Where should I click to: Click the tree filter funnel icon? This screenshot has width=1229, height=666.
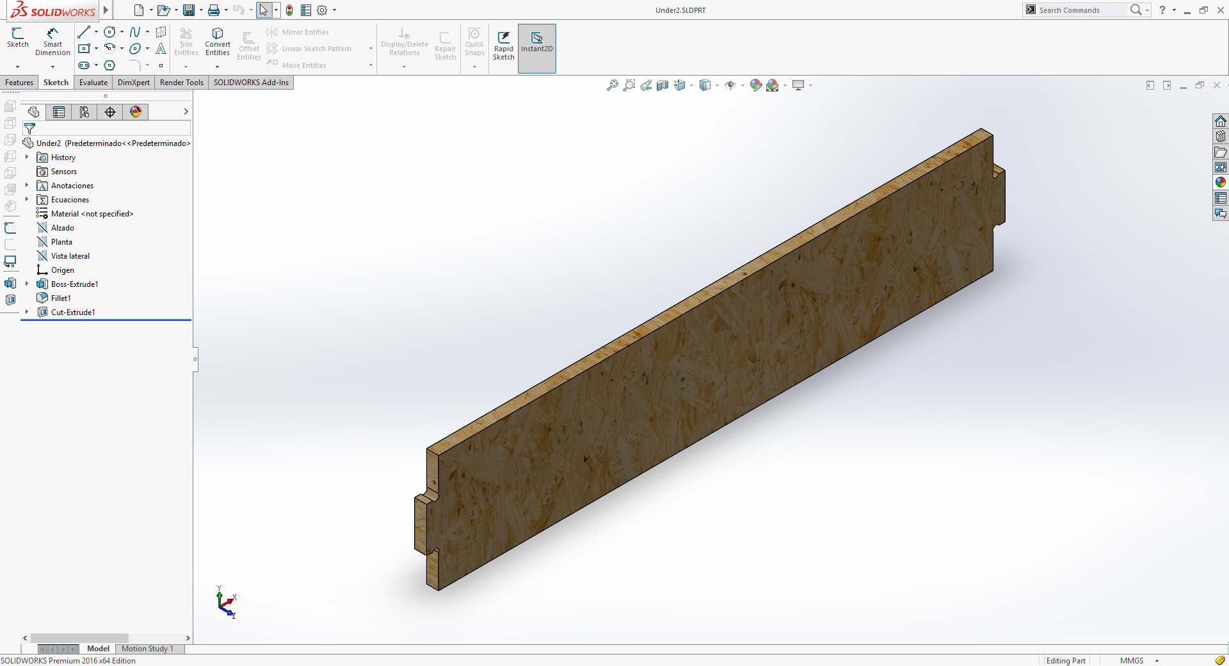pos(29,129)
